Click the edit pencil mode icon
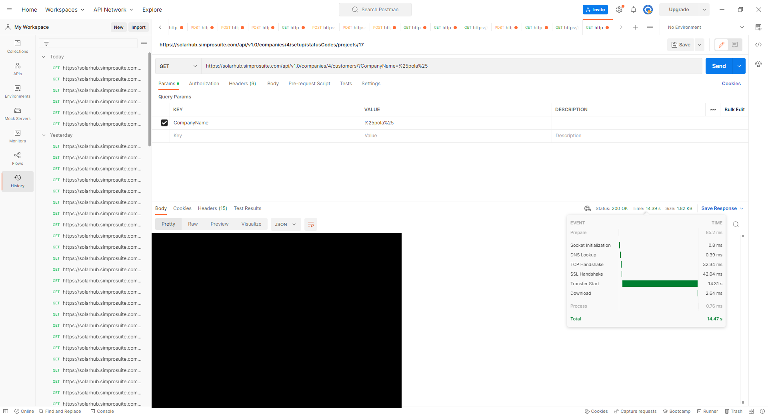The width and height of the screenshot is (768, 416). [x=722, y=45]
